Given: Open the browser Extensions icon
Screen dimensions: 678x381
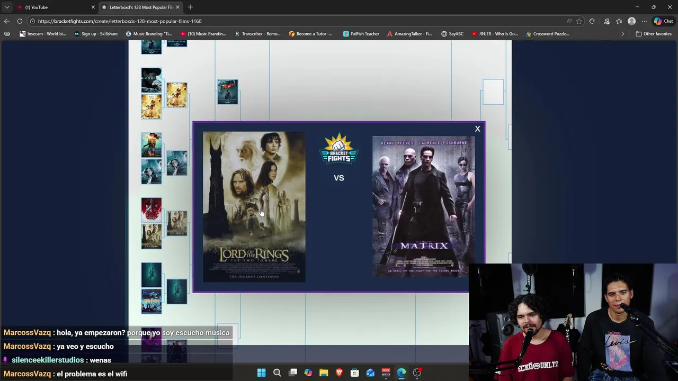Looking at the screenshot, I should pos(592,21).
